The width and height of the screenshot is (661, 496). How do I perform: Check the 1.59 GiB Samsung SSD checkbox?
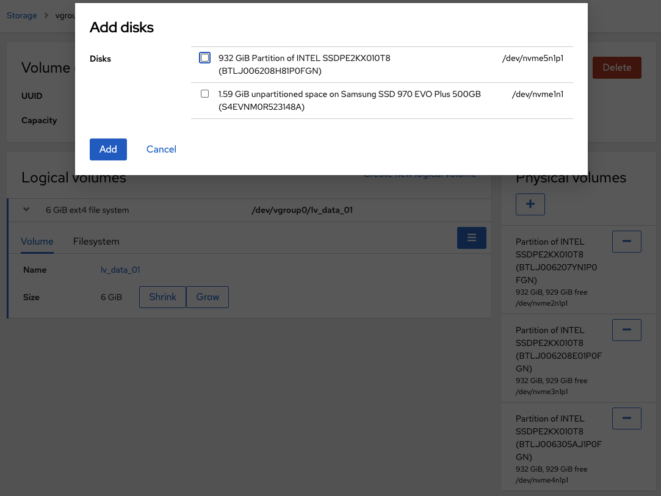click(x=205, y=94)
